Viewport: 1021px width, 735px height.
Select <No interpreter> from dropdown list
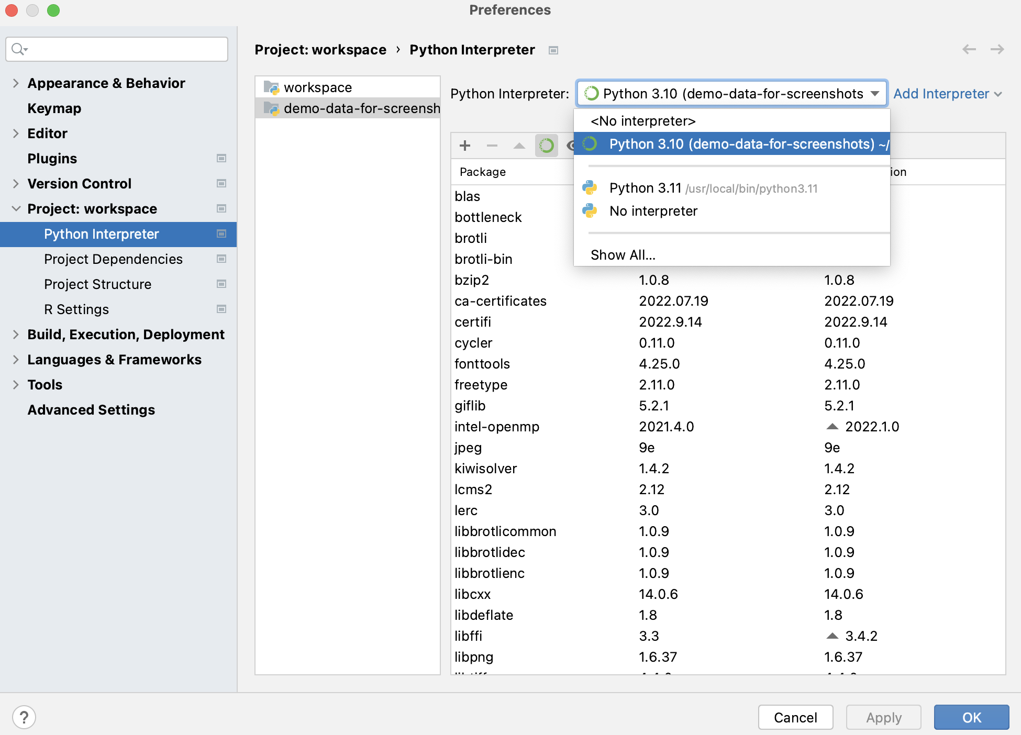tap(732, 121)
